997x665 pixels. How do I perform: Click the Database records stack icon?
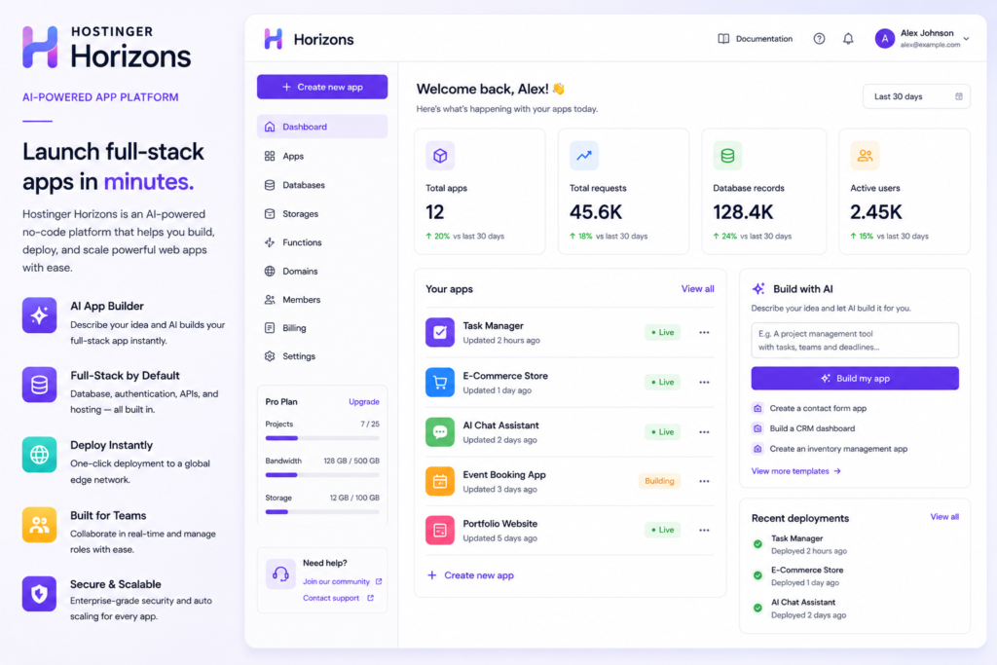[x=727, y=156]
